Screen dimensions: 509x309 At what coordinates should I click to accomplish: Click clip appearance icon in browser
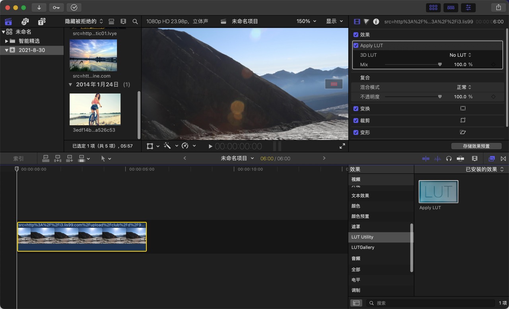[111, 21]
